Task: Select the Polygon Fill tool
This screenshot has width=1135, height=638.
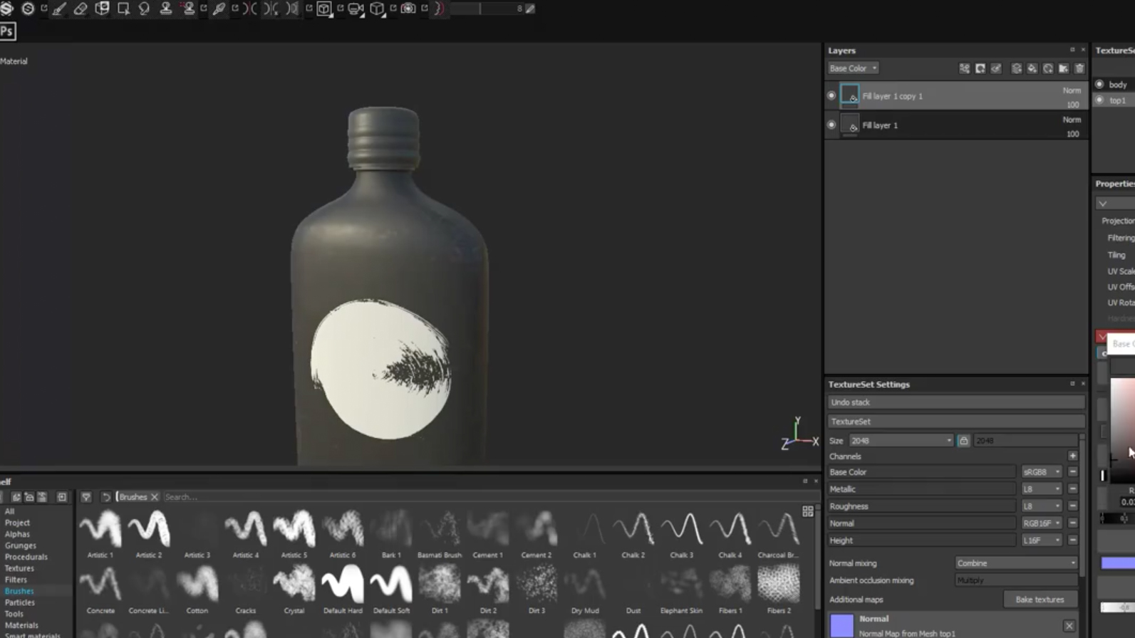Action: tap(123, 9)
